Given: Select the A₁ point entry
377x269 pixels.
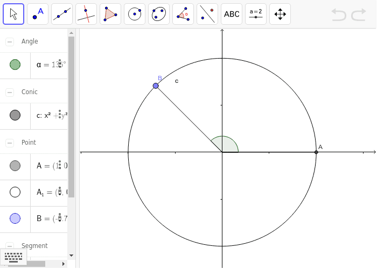Looking at the screenshot, I should point(49,193).
